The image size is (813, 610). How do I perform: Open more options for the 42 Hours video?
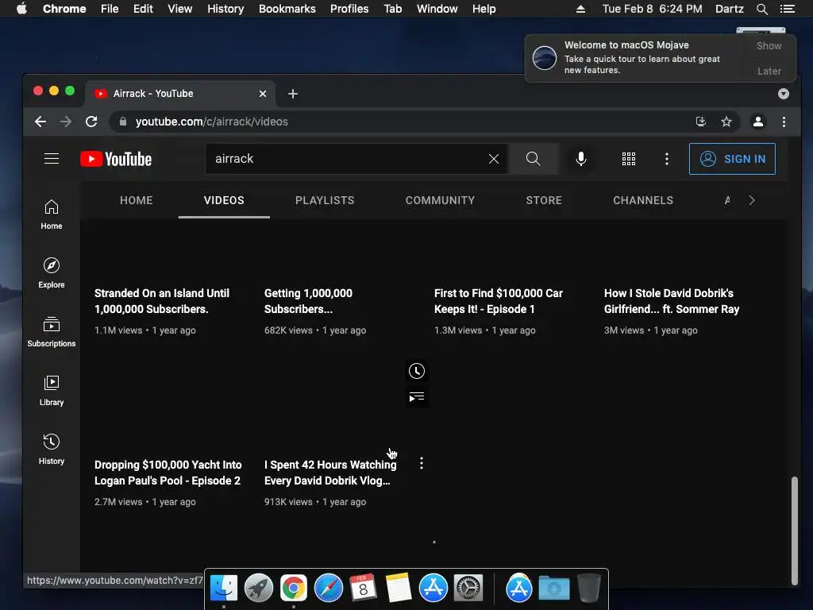coord(422,463)
